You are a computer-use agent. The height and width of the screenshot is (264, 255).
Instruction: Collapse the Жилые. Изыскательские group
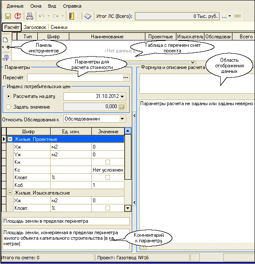(x=10, y=193)
